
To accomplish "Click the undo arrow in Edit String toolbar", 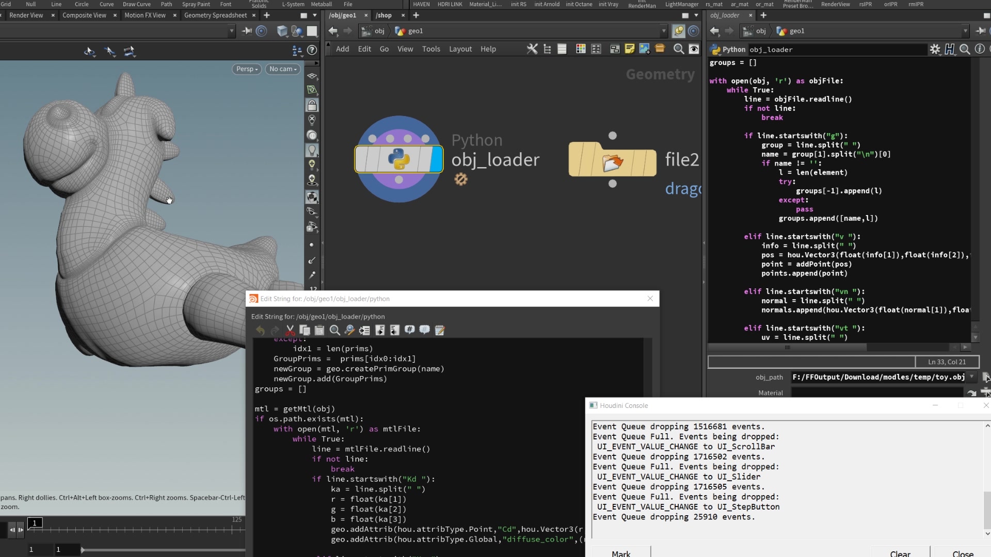I will coord(260,330).
